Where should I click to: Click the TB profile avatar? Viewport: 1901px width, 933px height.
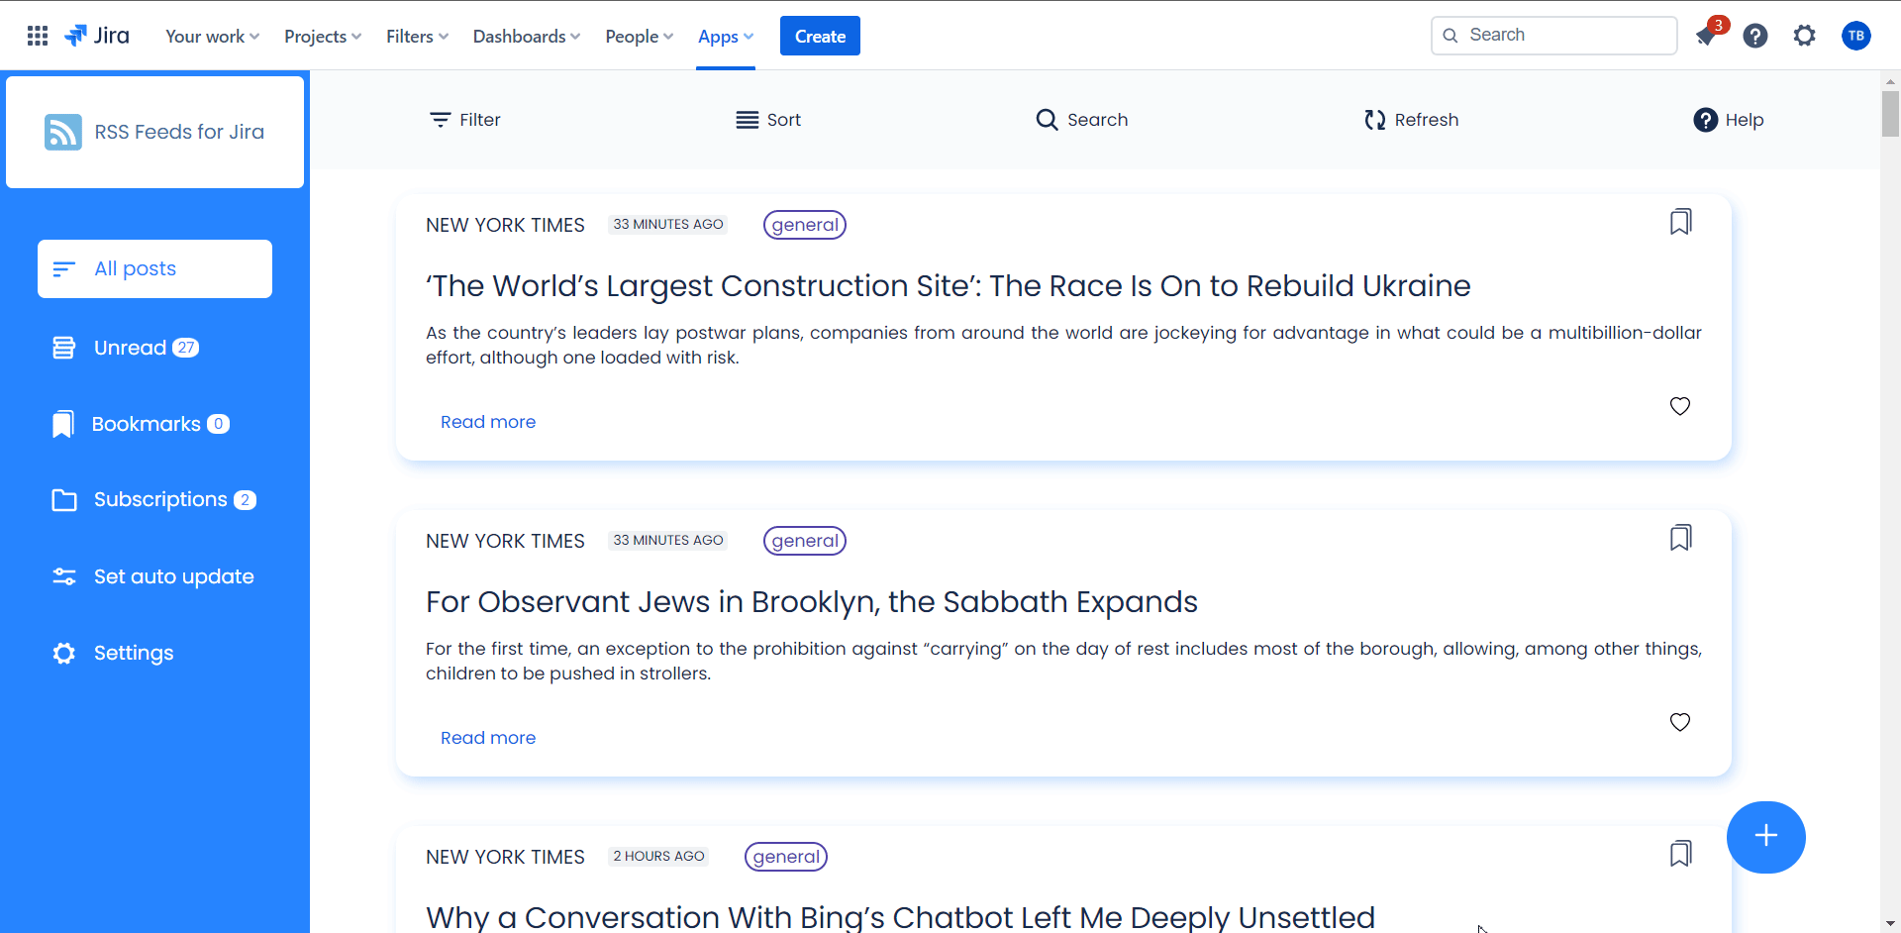pyautogui.click(x=1855, y=36)
